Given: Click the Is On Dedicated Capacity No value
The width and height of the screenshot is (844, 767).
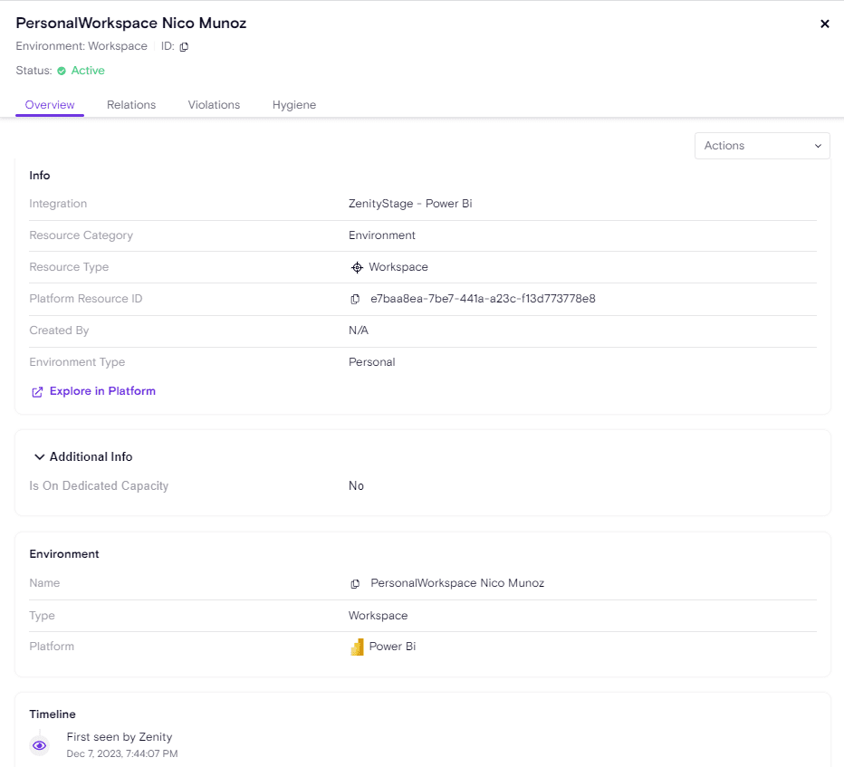Looking at the screenshot, I should click(x=356, y=486).
